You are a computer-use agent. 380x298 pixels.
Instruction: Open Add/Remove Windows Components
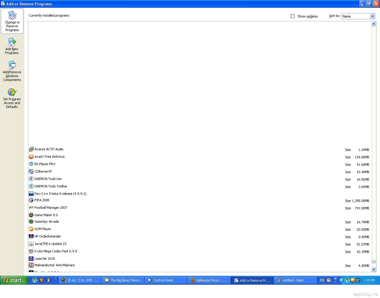click(x=12, y=71)
